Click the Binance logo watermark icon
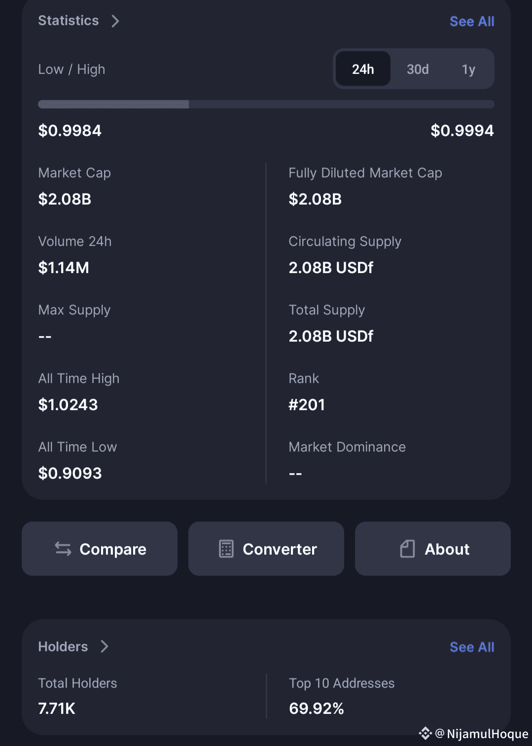 pos(425,734)
